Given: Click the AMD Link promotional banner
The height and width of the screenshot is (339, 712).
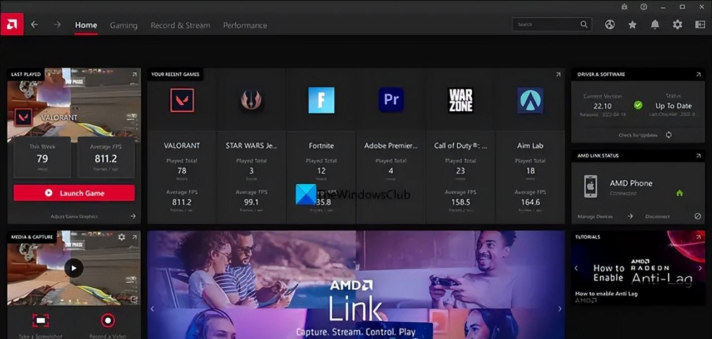Looking at the screenshot, I should pyautogui.click(x=356, y=284).
